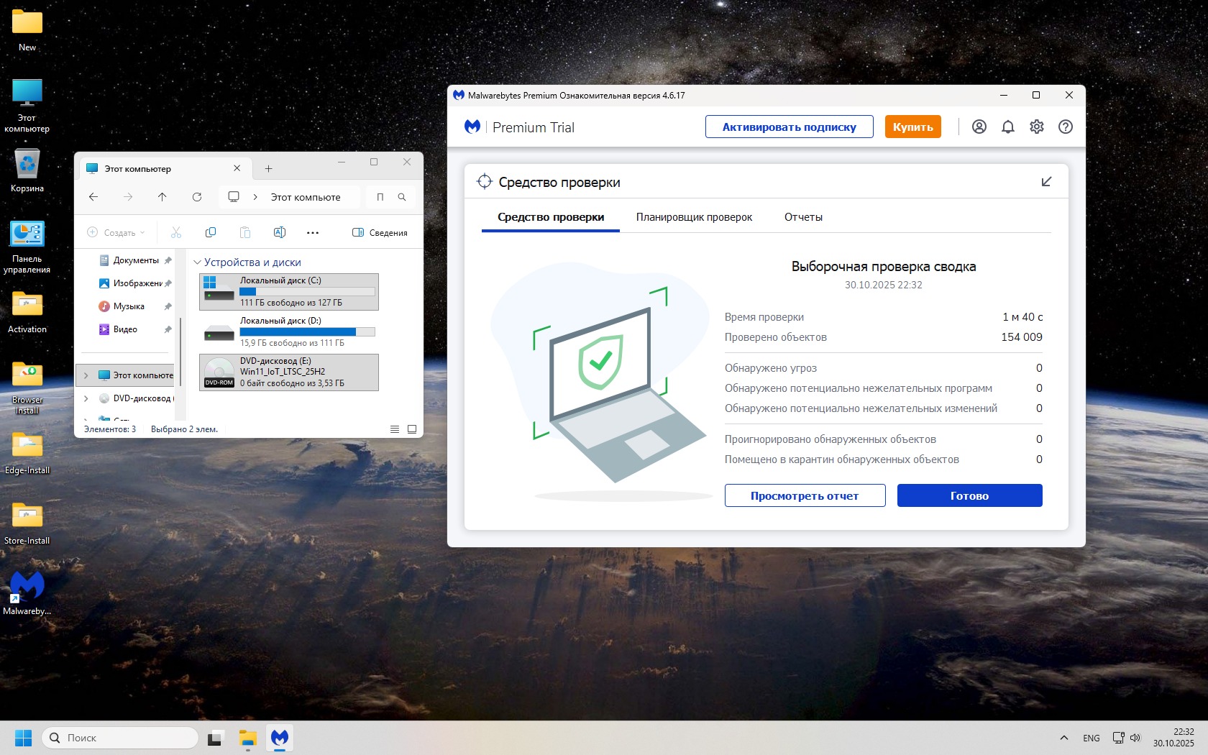Expand the DVD-дисковод tree node
The height and width of the screenshot is (755, 1208).
(86, 398)
